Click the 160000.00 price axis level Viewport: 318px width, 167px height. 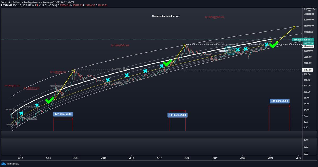pyautogui.click(x=309, y=26)
